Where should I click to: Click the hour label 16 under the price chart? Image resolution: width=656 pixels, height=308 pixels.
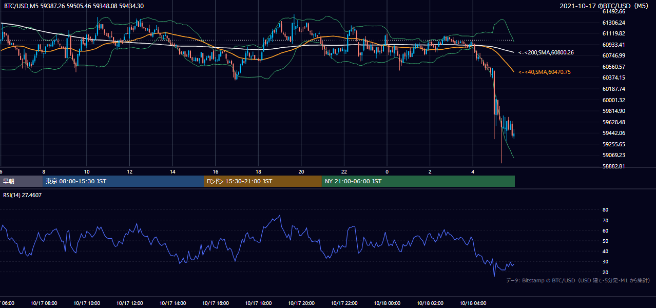[216, 171]
